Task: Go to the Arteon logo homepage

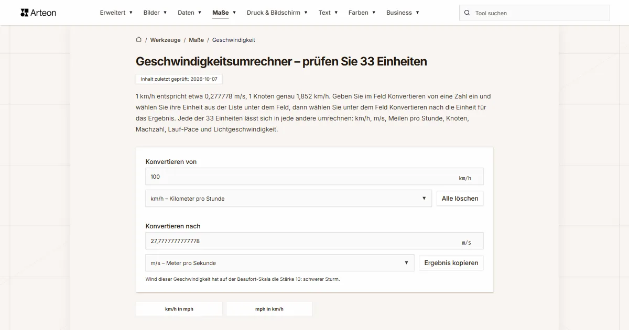Action: [38, 13]
